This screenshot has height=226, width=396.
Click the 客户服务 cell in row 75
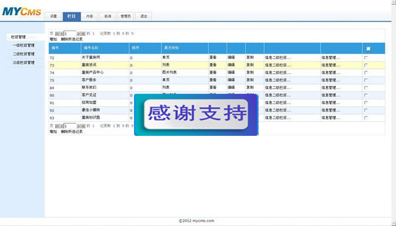click(x=89, y=80)
